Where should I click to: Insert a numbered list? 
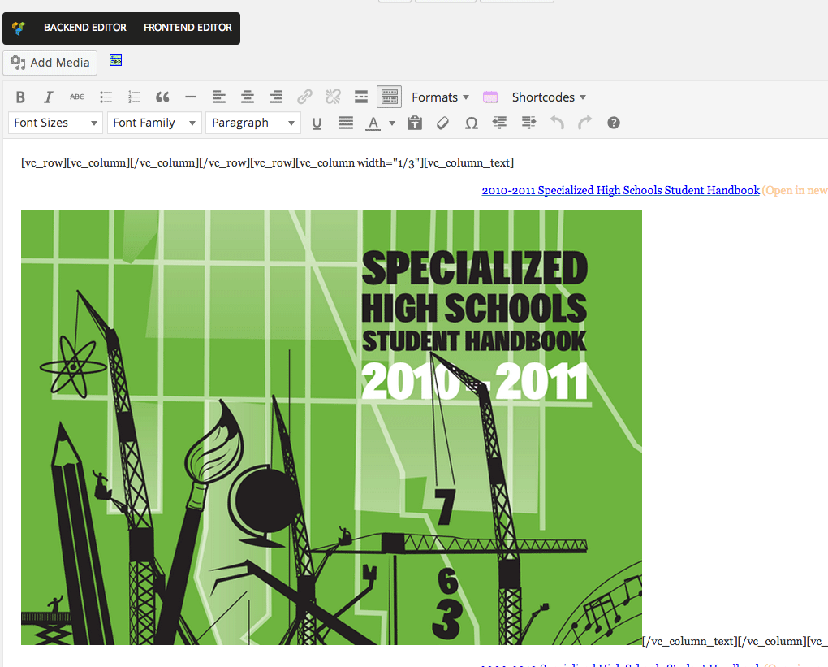point(134,97)
